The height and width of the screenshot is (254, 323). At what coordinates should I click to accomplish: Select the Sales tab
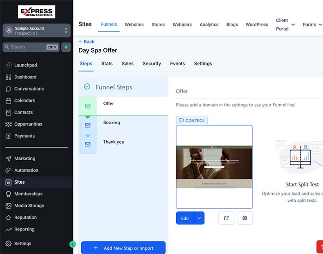tap(127, 64)
